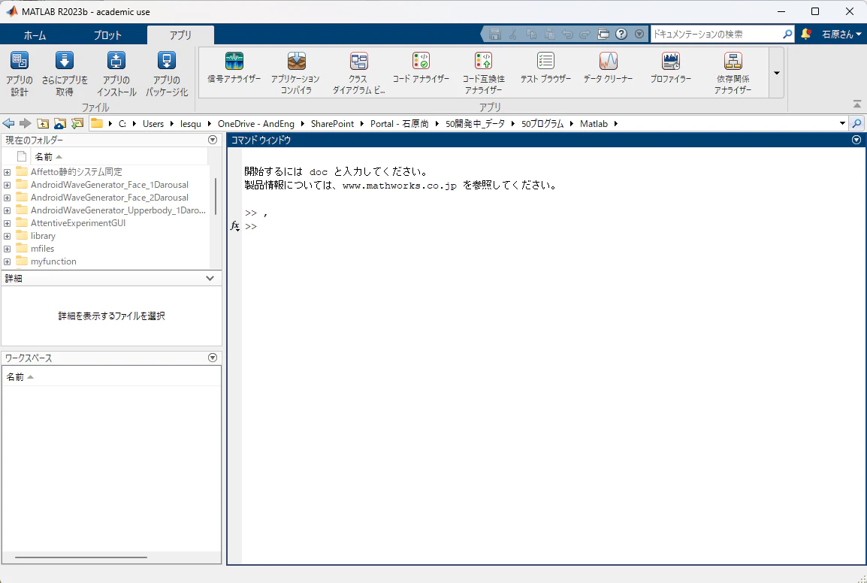Image resolution: width=867 pixels, height=583 pixels.
Task: Click 50プログラム path segment
Action: tap(542, 123)
